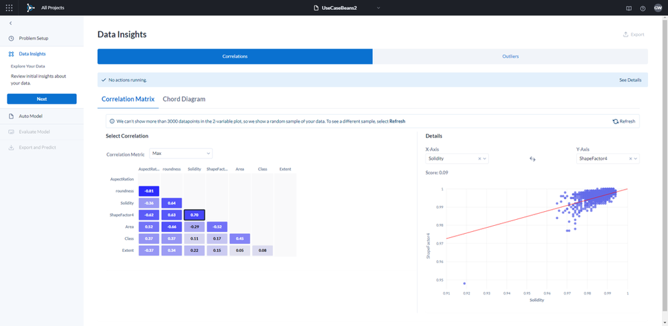Click the Next button

[41, 99]
